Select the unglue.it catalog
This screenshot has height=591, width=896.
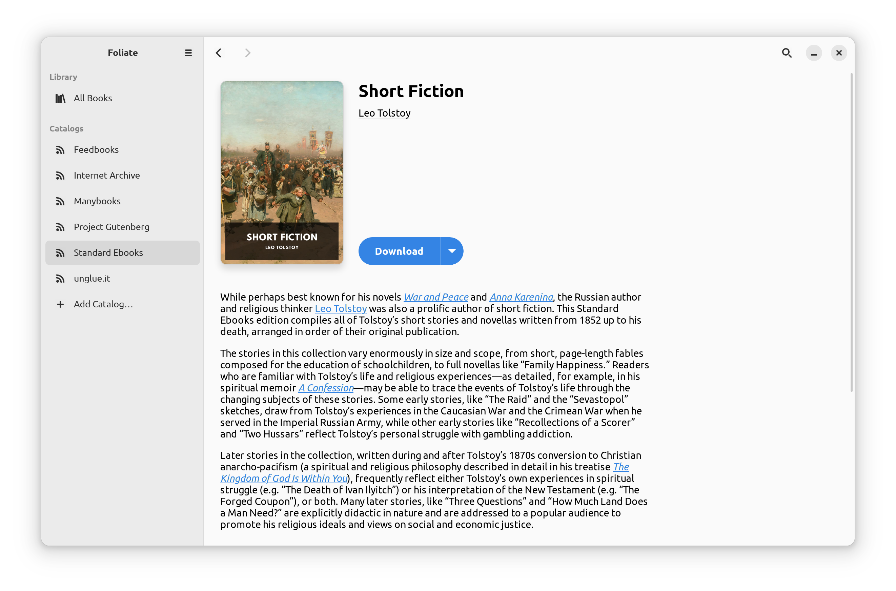pyautogui.click(x=123, y=278)
